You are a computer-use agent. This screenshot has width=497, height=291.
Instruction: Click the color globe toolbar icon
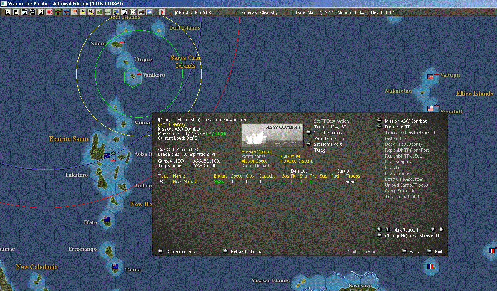coord(116,12)
